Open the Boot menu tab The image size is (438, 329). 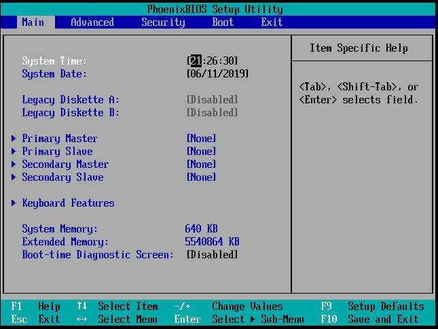click(223, 22)
